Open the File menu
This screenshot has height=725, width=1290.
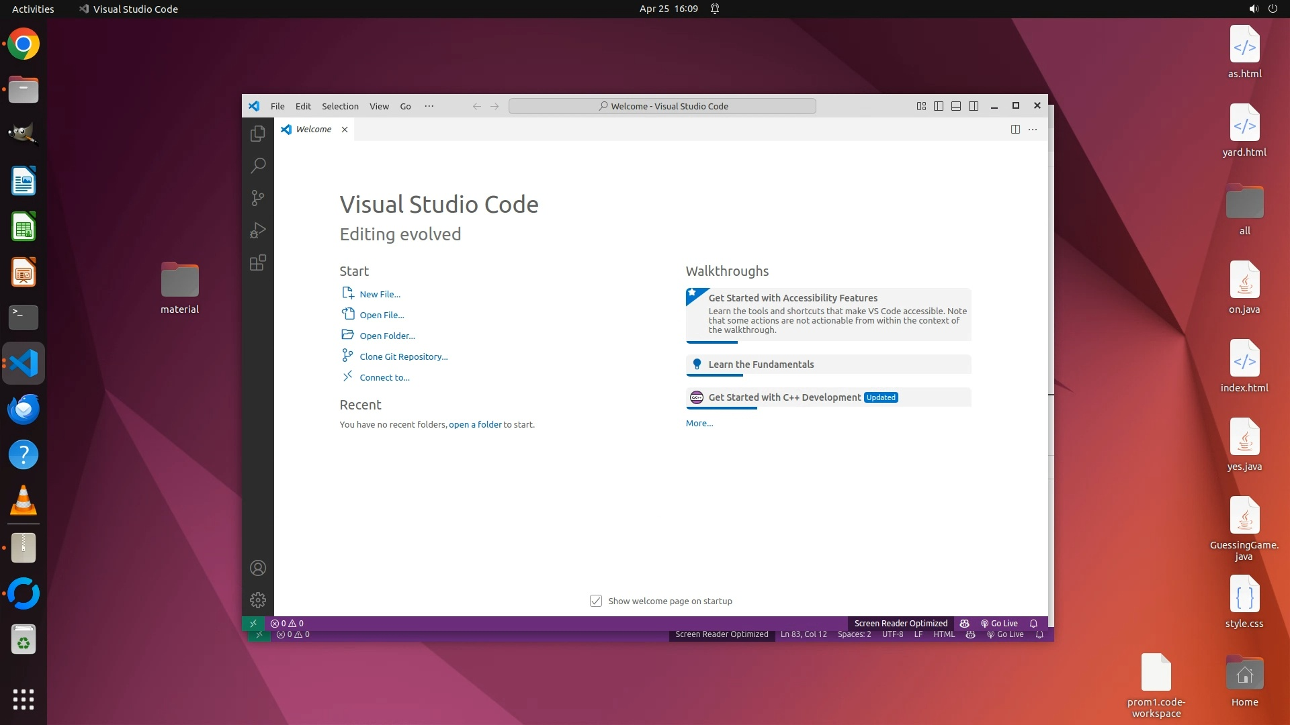tap(277, 106)
